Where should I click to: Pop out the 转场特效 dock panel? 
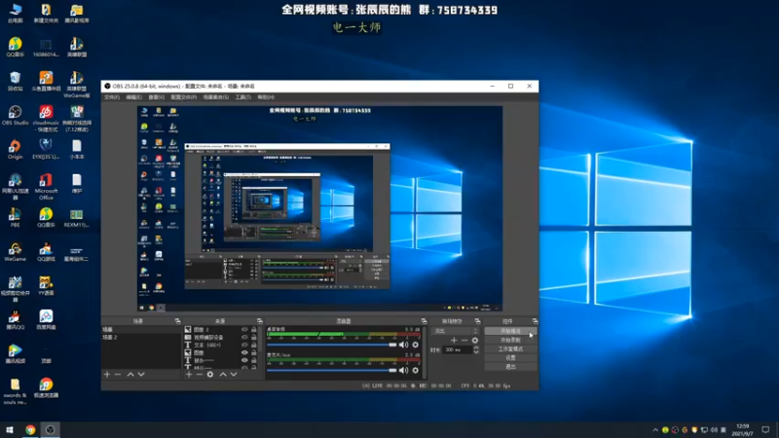click(x=477, y=321)
